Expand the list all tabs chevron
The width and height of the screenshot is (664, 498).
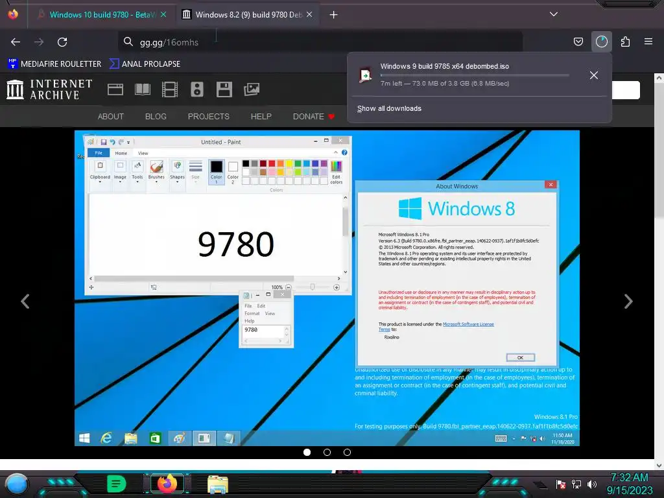click(x=554, y=14)
